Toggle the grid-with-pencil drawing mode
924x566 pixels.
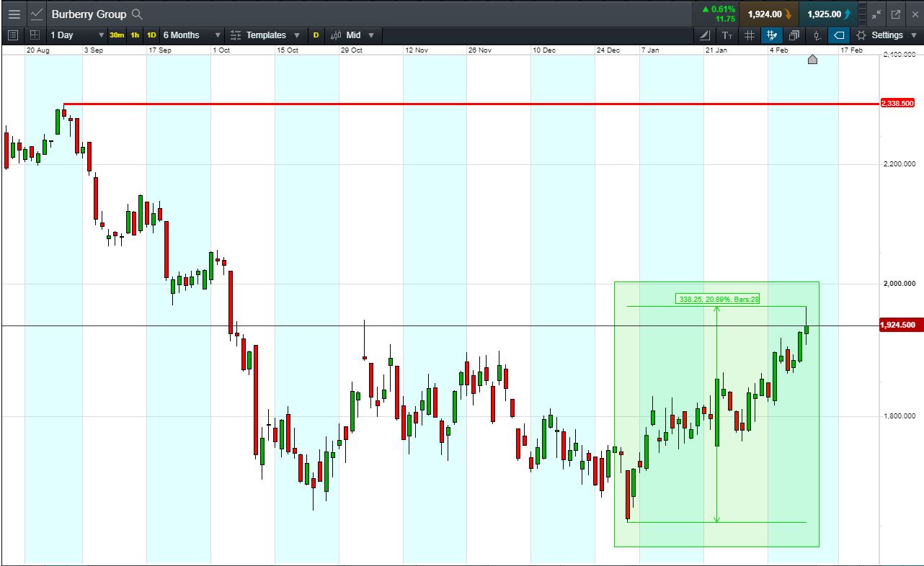pos(772,35)
